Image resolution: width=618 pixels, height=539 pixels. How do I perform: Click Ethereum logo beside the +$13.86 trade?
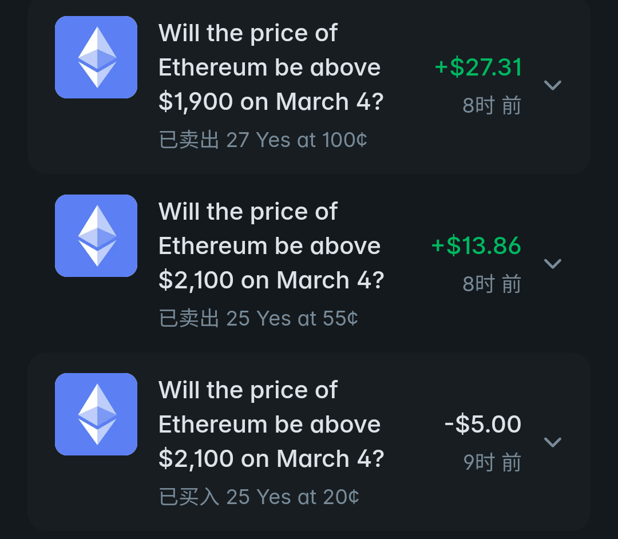[96, 236]
